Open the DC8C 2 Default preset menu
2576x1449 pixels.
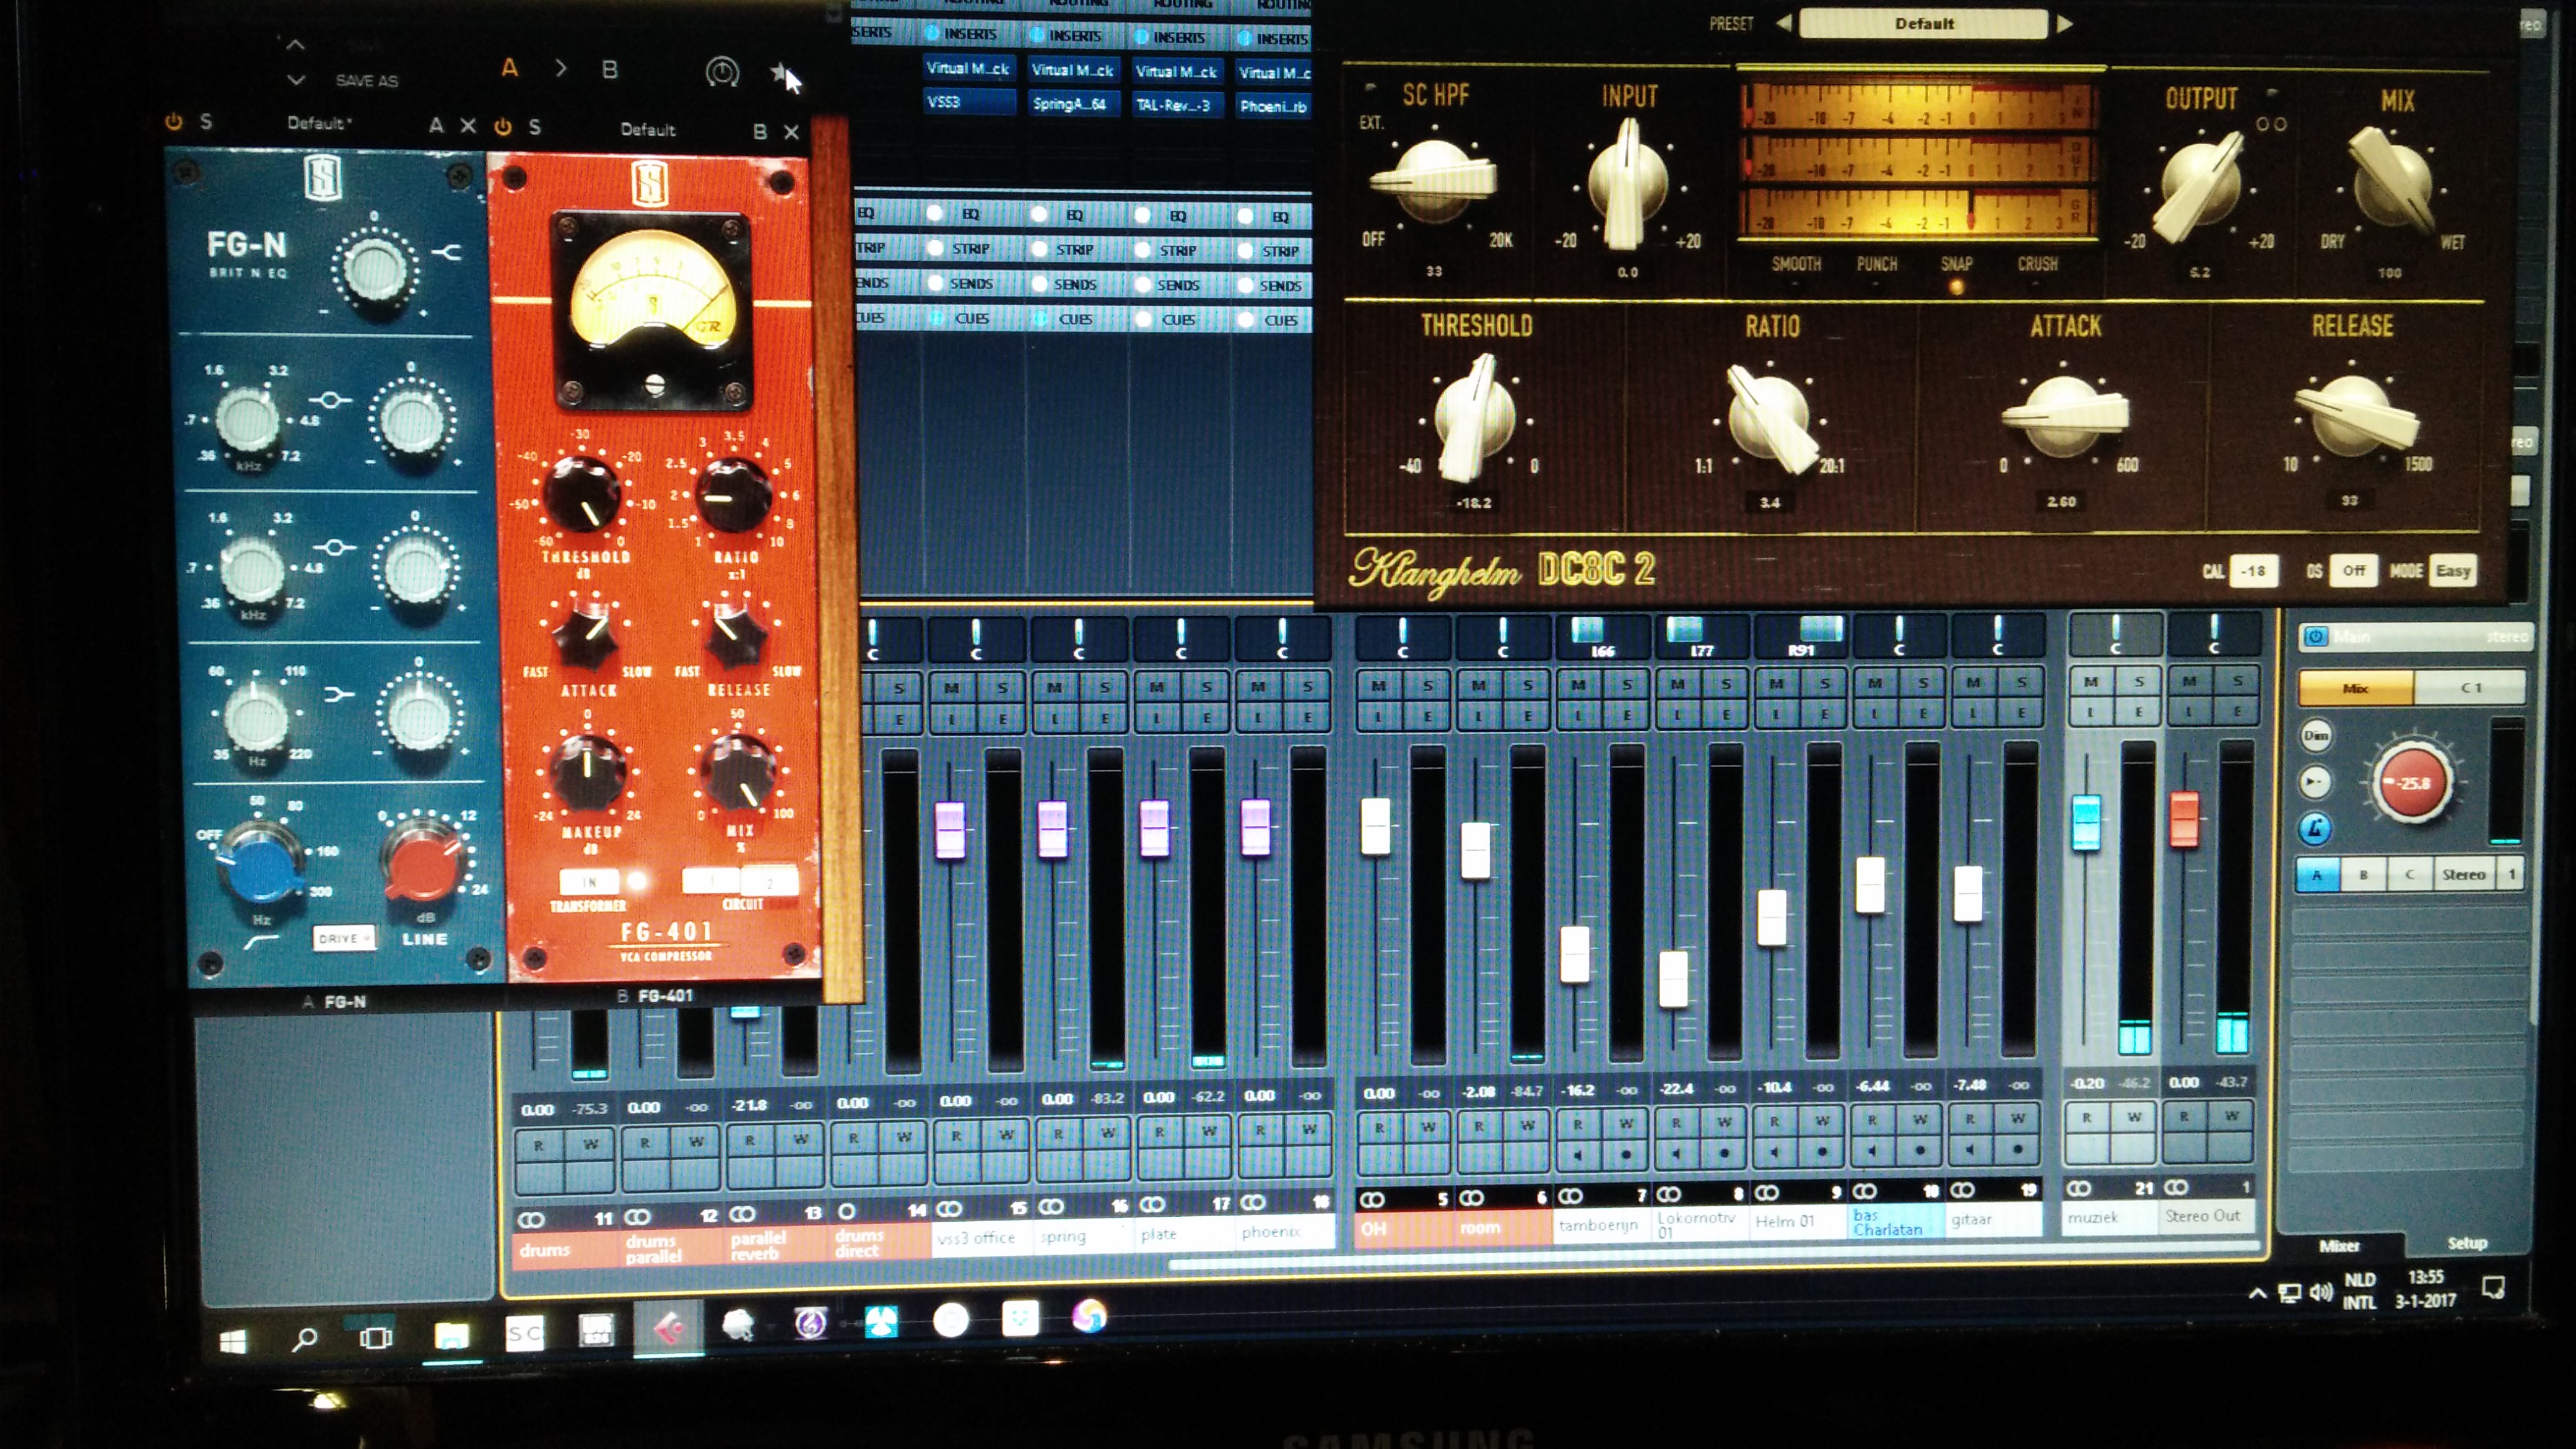[x=1923, y=23]
